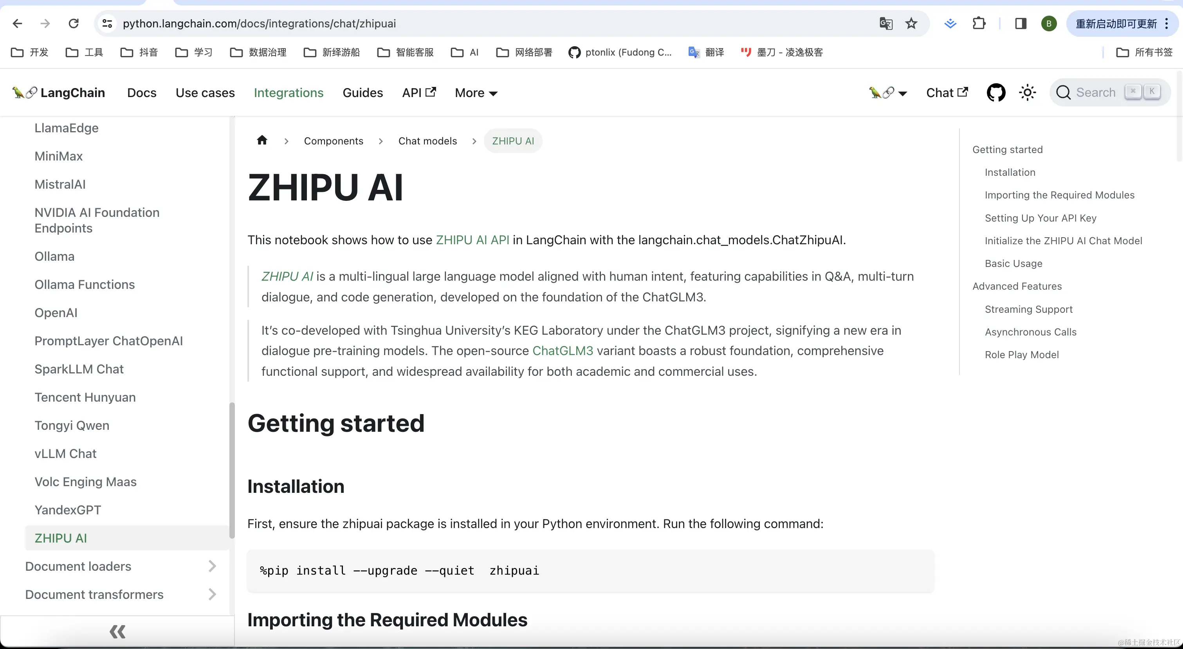The height and width of the screenshot is (649, 1183).
Task: Bookmark this page with the star icon
Action: click(x=911, y=23)
